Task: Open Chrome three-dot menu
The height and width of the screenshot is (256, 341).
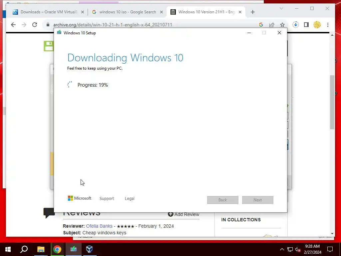Action: point(328,25)
